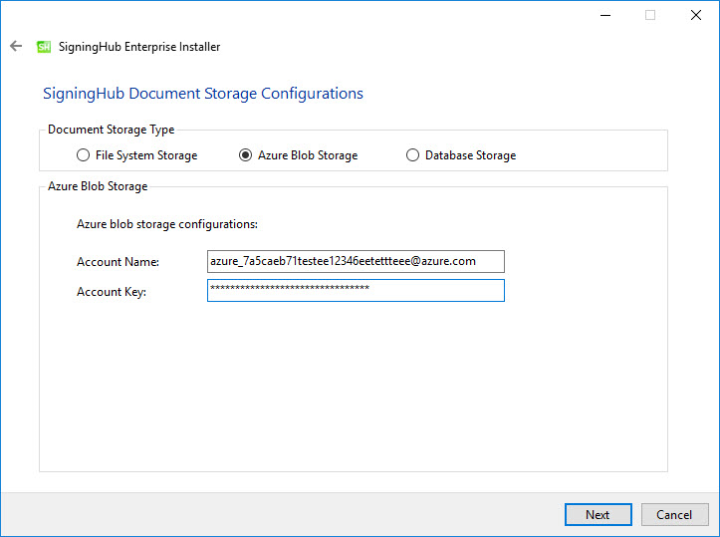720x537 pixels.
Task: Close the installer window
Action: tap(696, 15)
